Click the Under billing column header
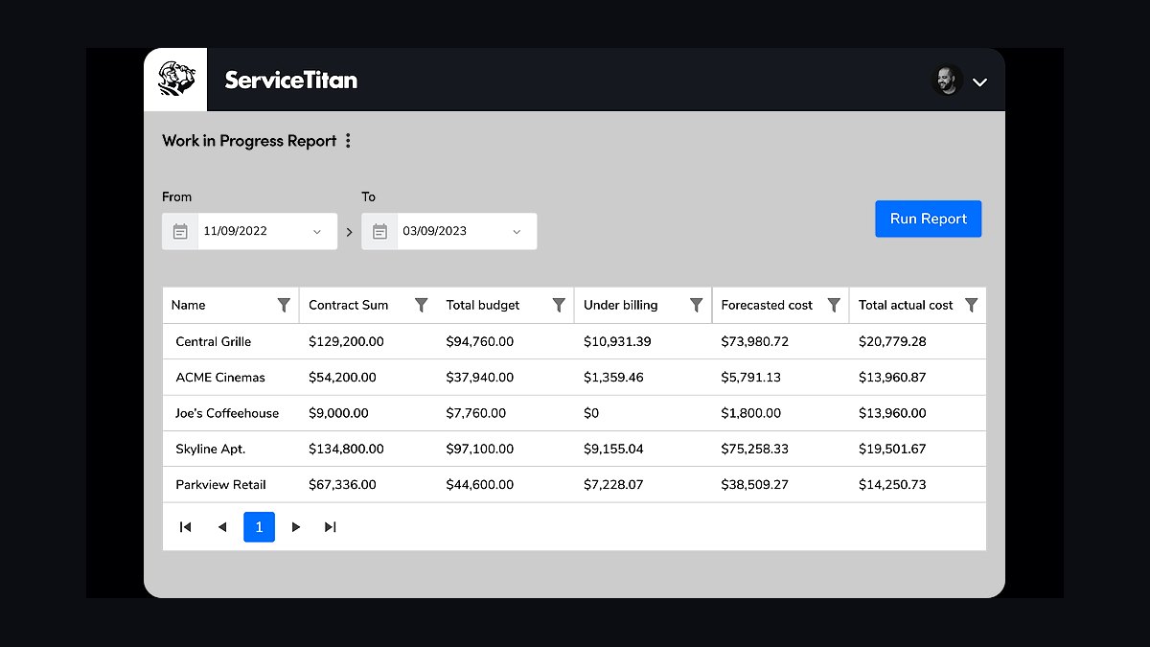The height and width of the screenshot is (647, 1150). 621,305
